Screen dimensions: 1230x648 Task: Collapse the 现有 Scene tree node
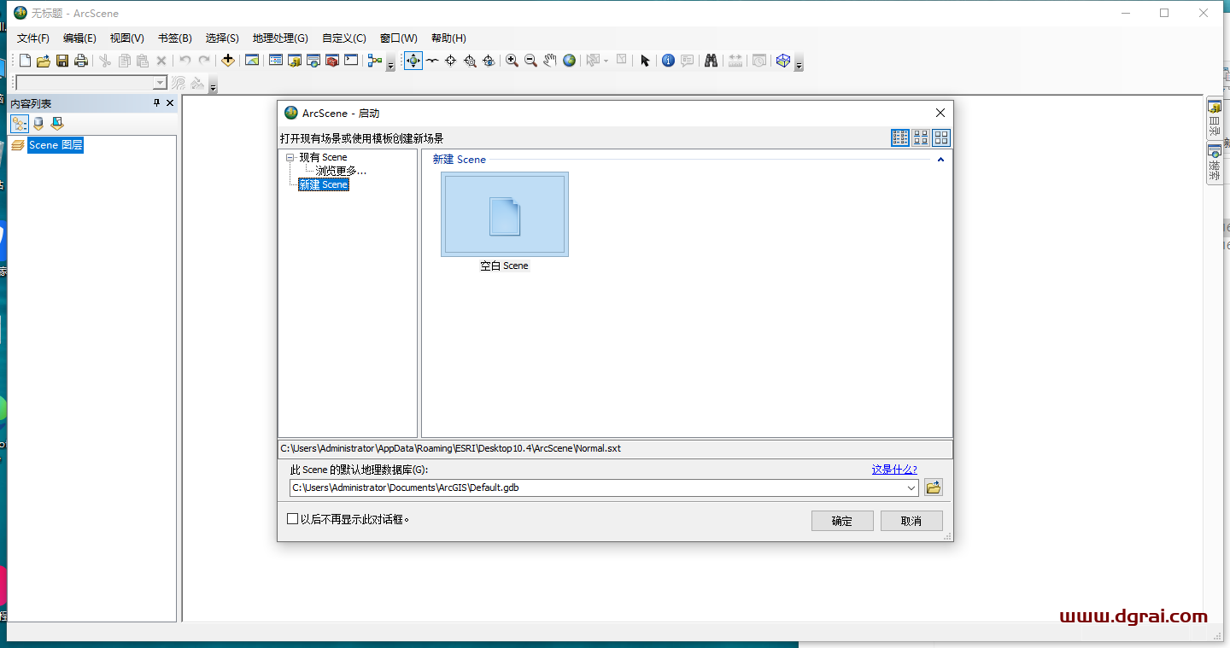tap(290, 157)
